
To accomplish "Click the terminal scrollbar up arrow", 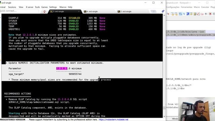I will [x=164, y=15].
